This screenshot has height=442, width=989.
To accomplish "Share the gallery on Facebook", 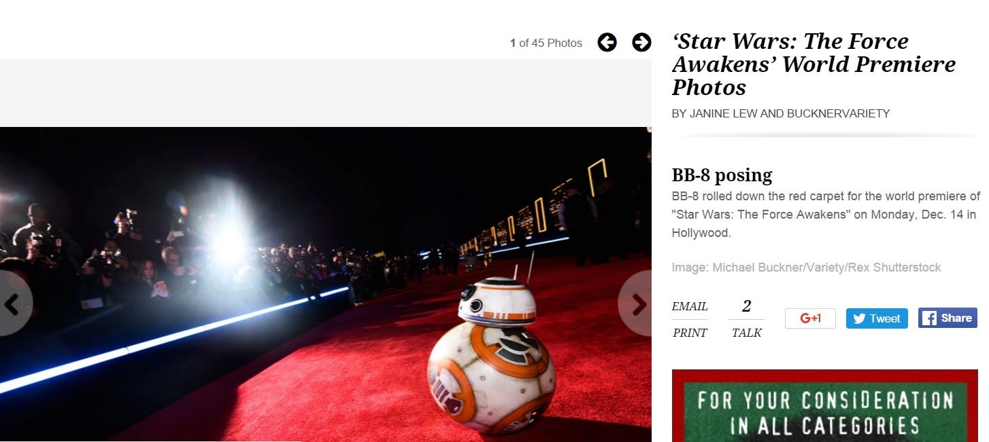I will coord(948,318).
